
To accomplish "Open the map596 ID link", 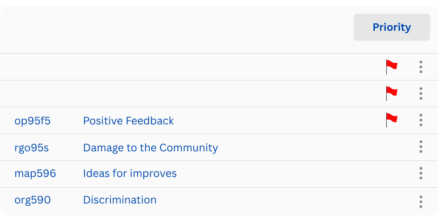I will tap(35, 174).
